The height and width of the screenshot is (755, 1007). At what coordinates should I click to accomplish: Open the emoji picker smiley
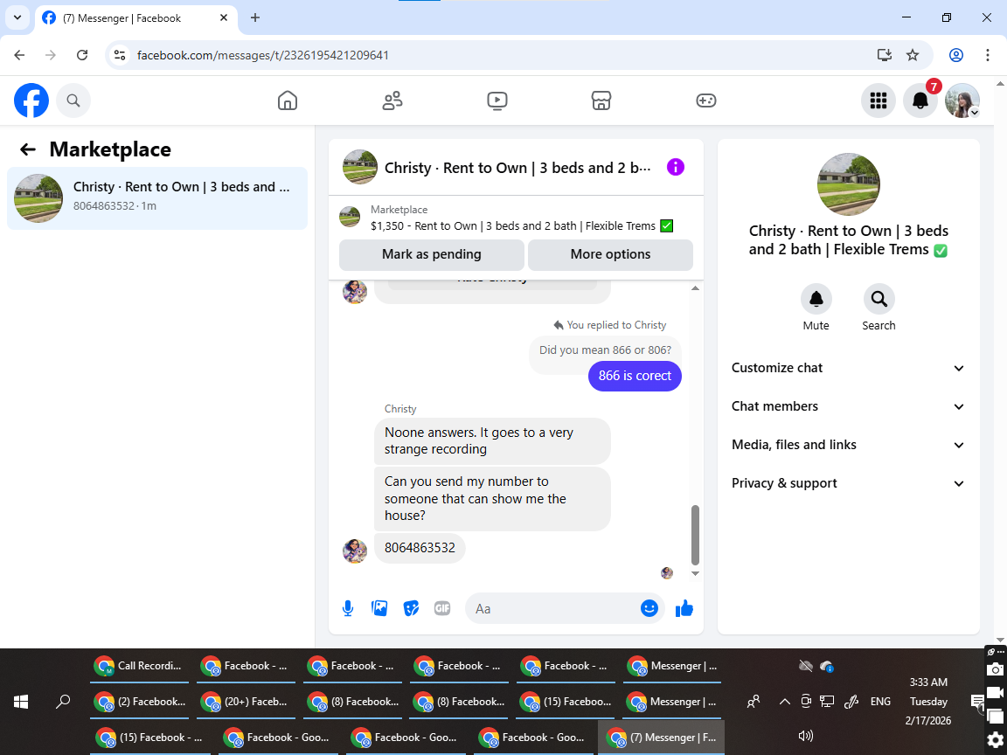click(x=649, y=608)
